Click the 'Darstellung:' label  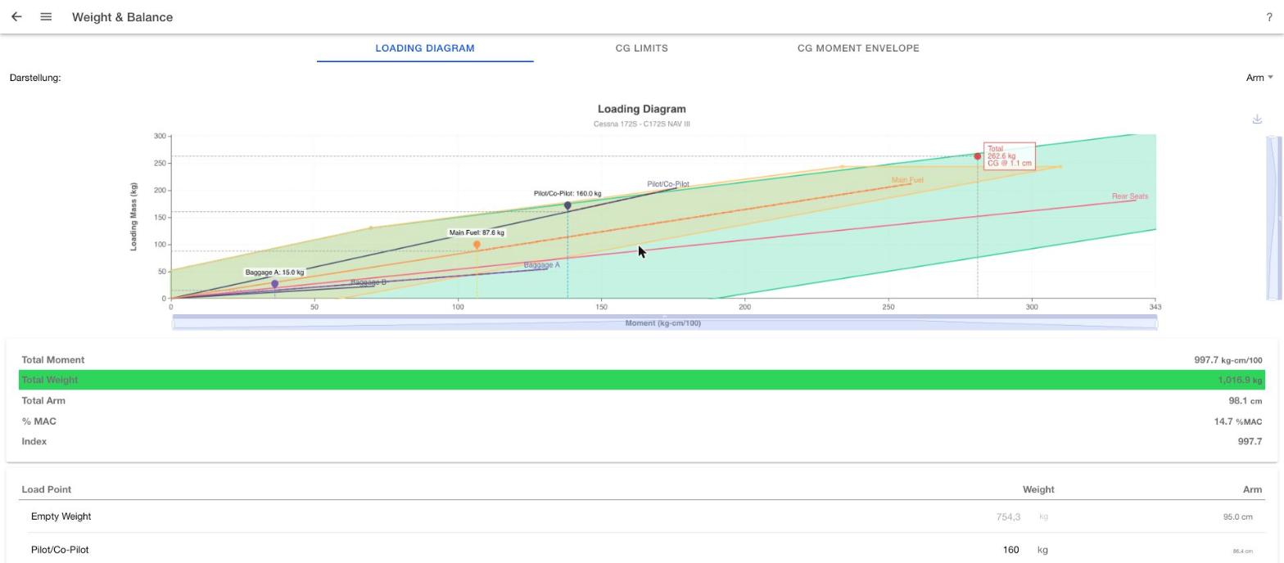pos(35,78)
